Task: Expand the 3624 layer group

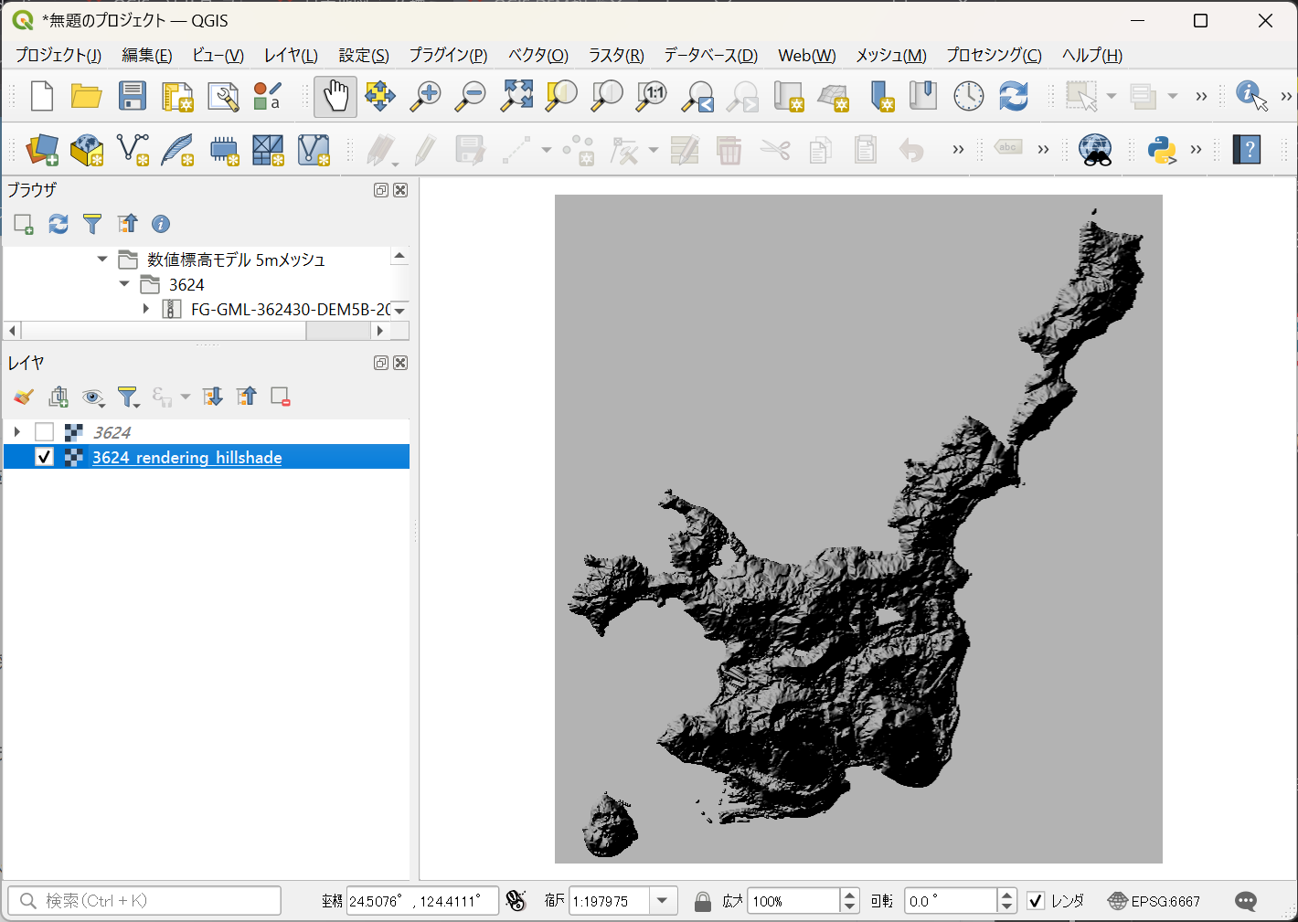Action: tap(16, 432)
